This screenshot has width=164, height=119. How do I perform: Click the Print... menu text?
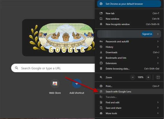(109, 86)
